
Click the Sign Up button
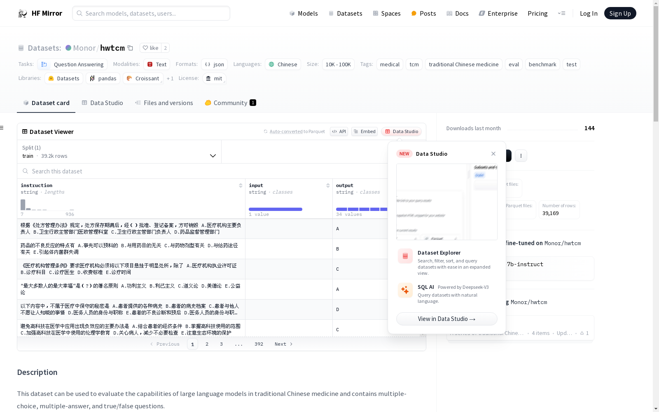620,13
